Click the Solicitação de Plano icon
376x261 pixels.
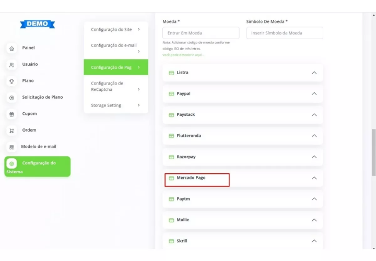point(12,98)
